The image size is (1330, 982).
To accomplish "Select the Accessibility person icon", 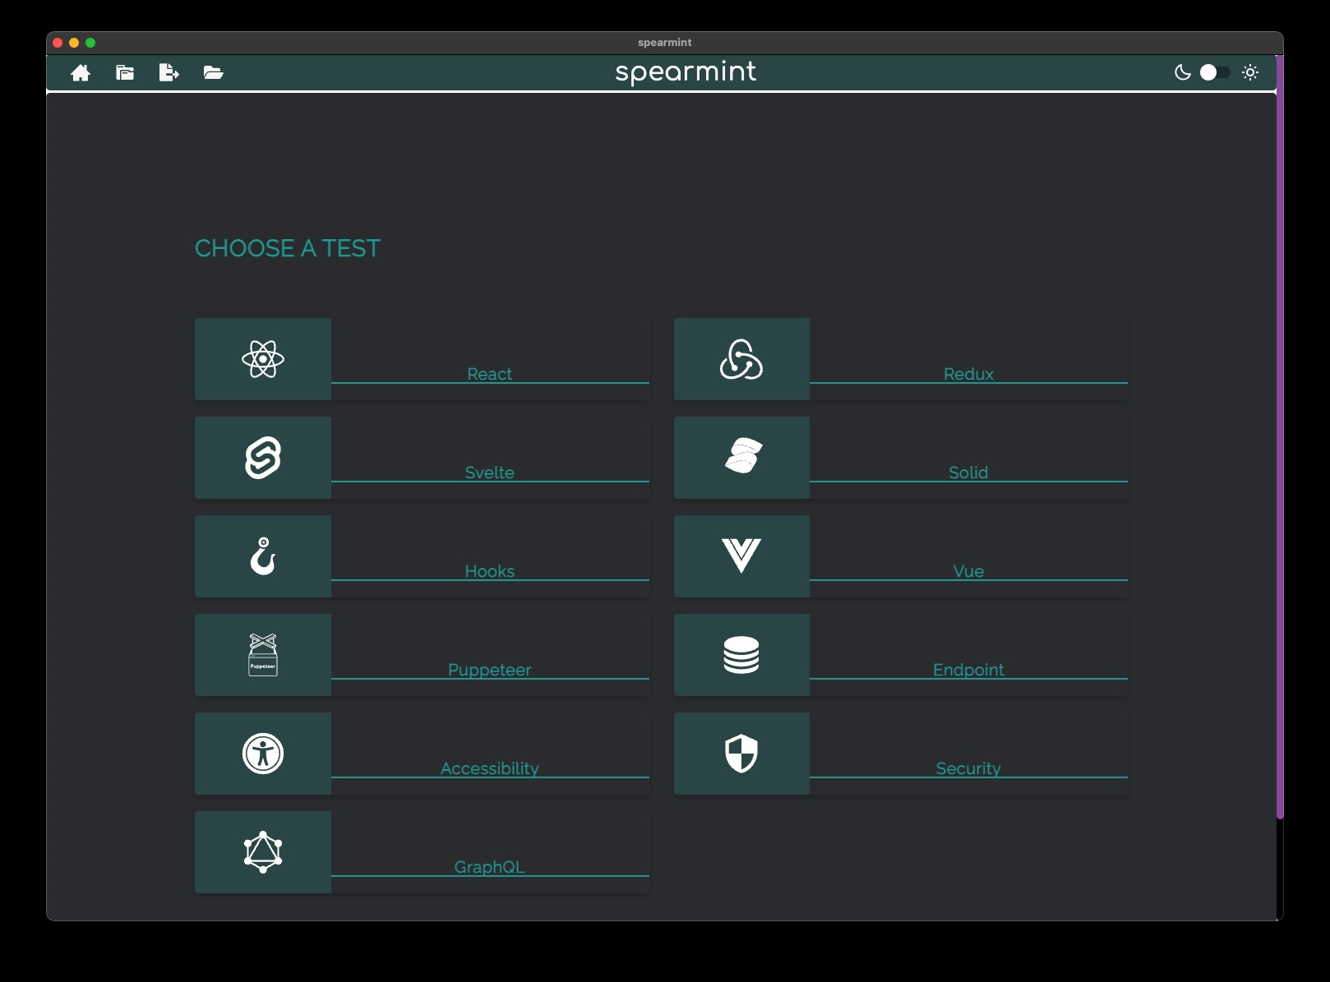I will 263,754.
